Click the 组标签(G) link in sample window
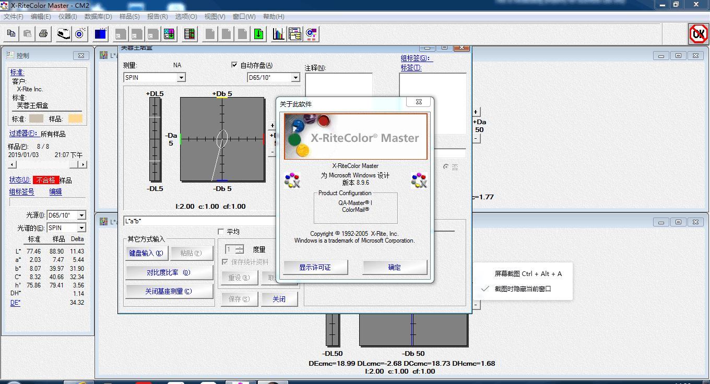Screen dimensions: 710x384 coord(417,58)
